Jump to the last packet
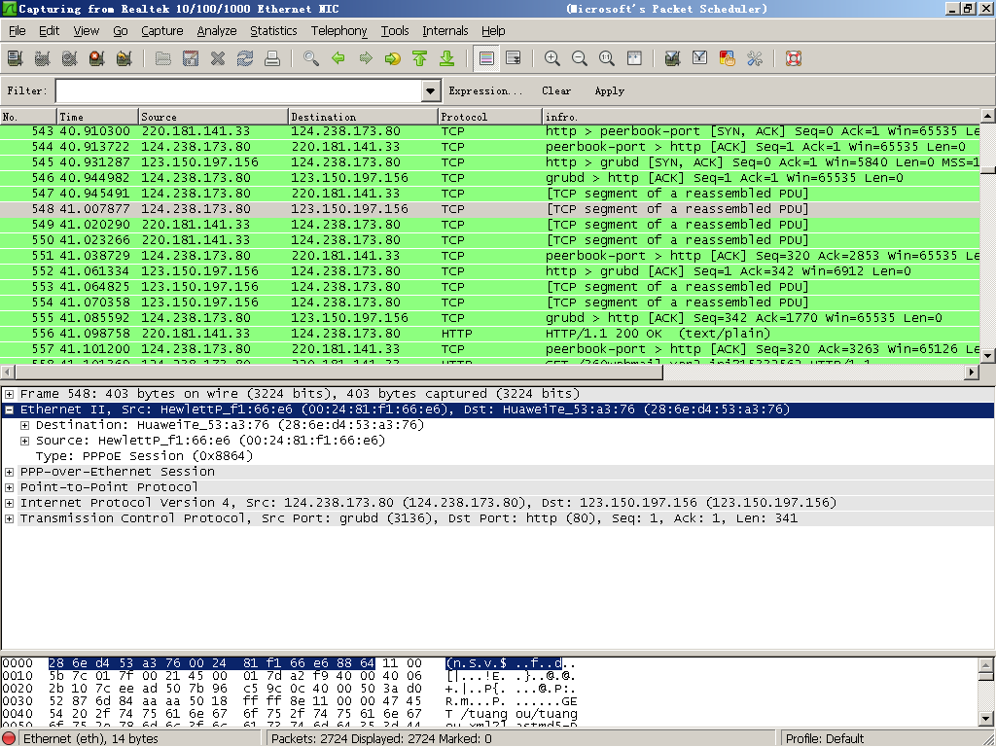Screen dimensions: 996x747 click(x=447, y=59)
